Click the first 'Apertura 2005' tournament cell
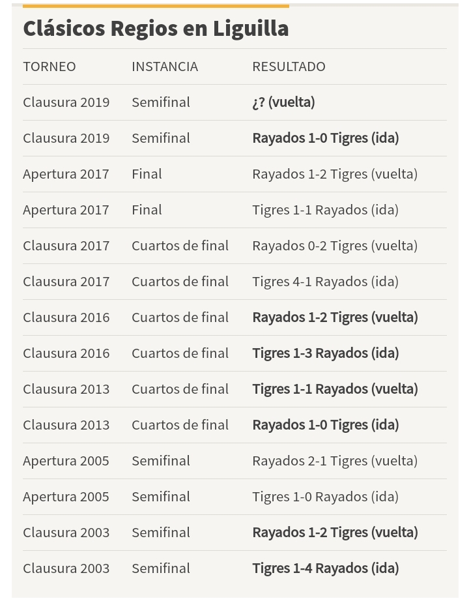Image resolution: width=469 pixels, height=603 pixels. [x=66, y=461]
